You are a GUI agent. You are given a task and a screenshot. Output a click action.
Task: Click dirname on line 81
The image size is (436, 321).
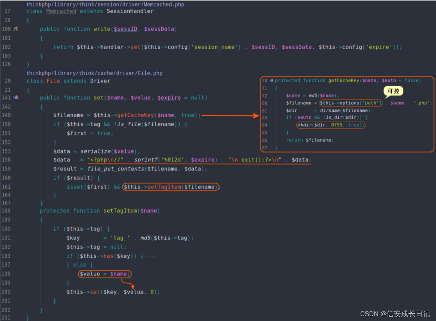pyautogui.click(x=330, y=111)
